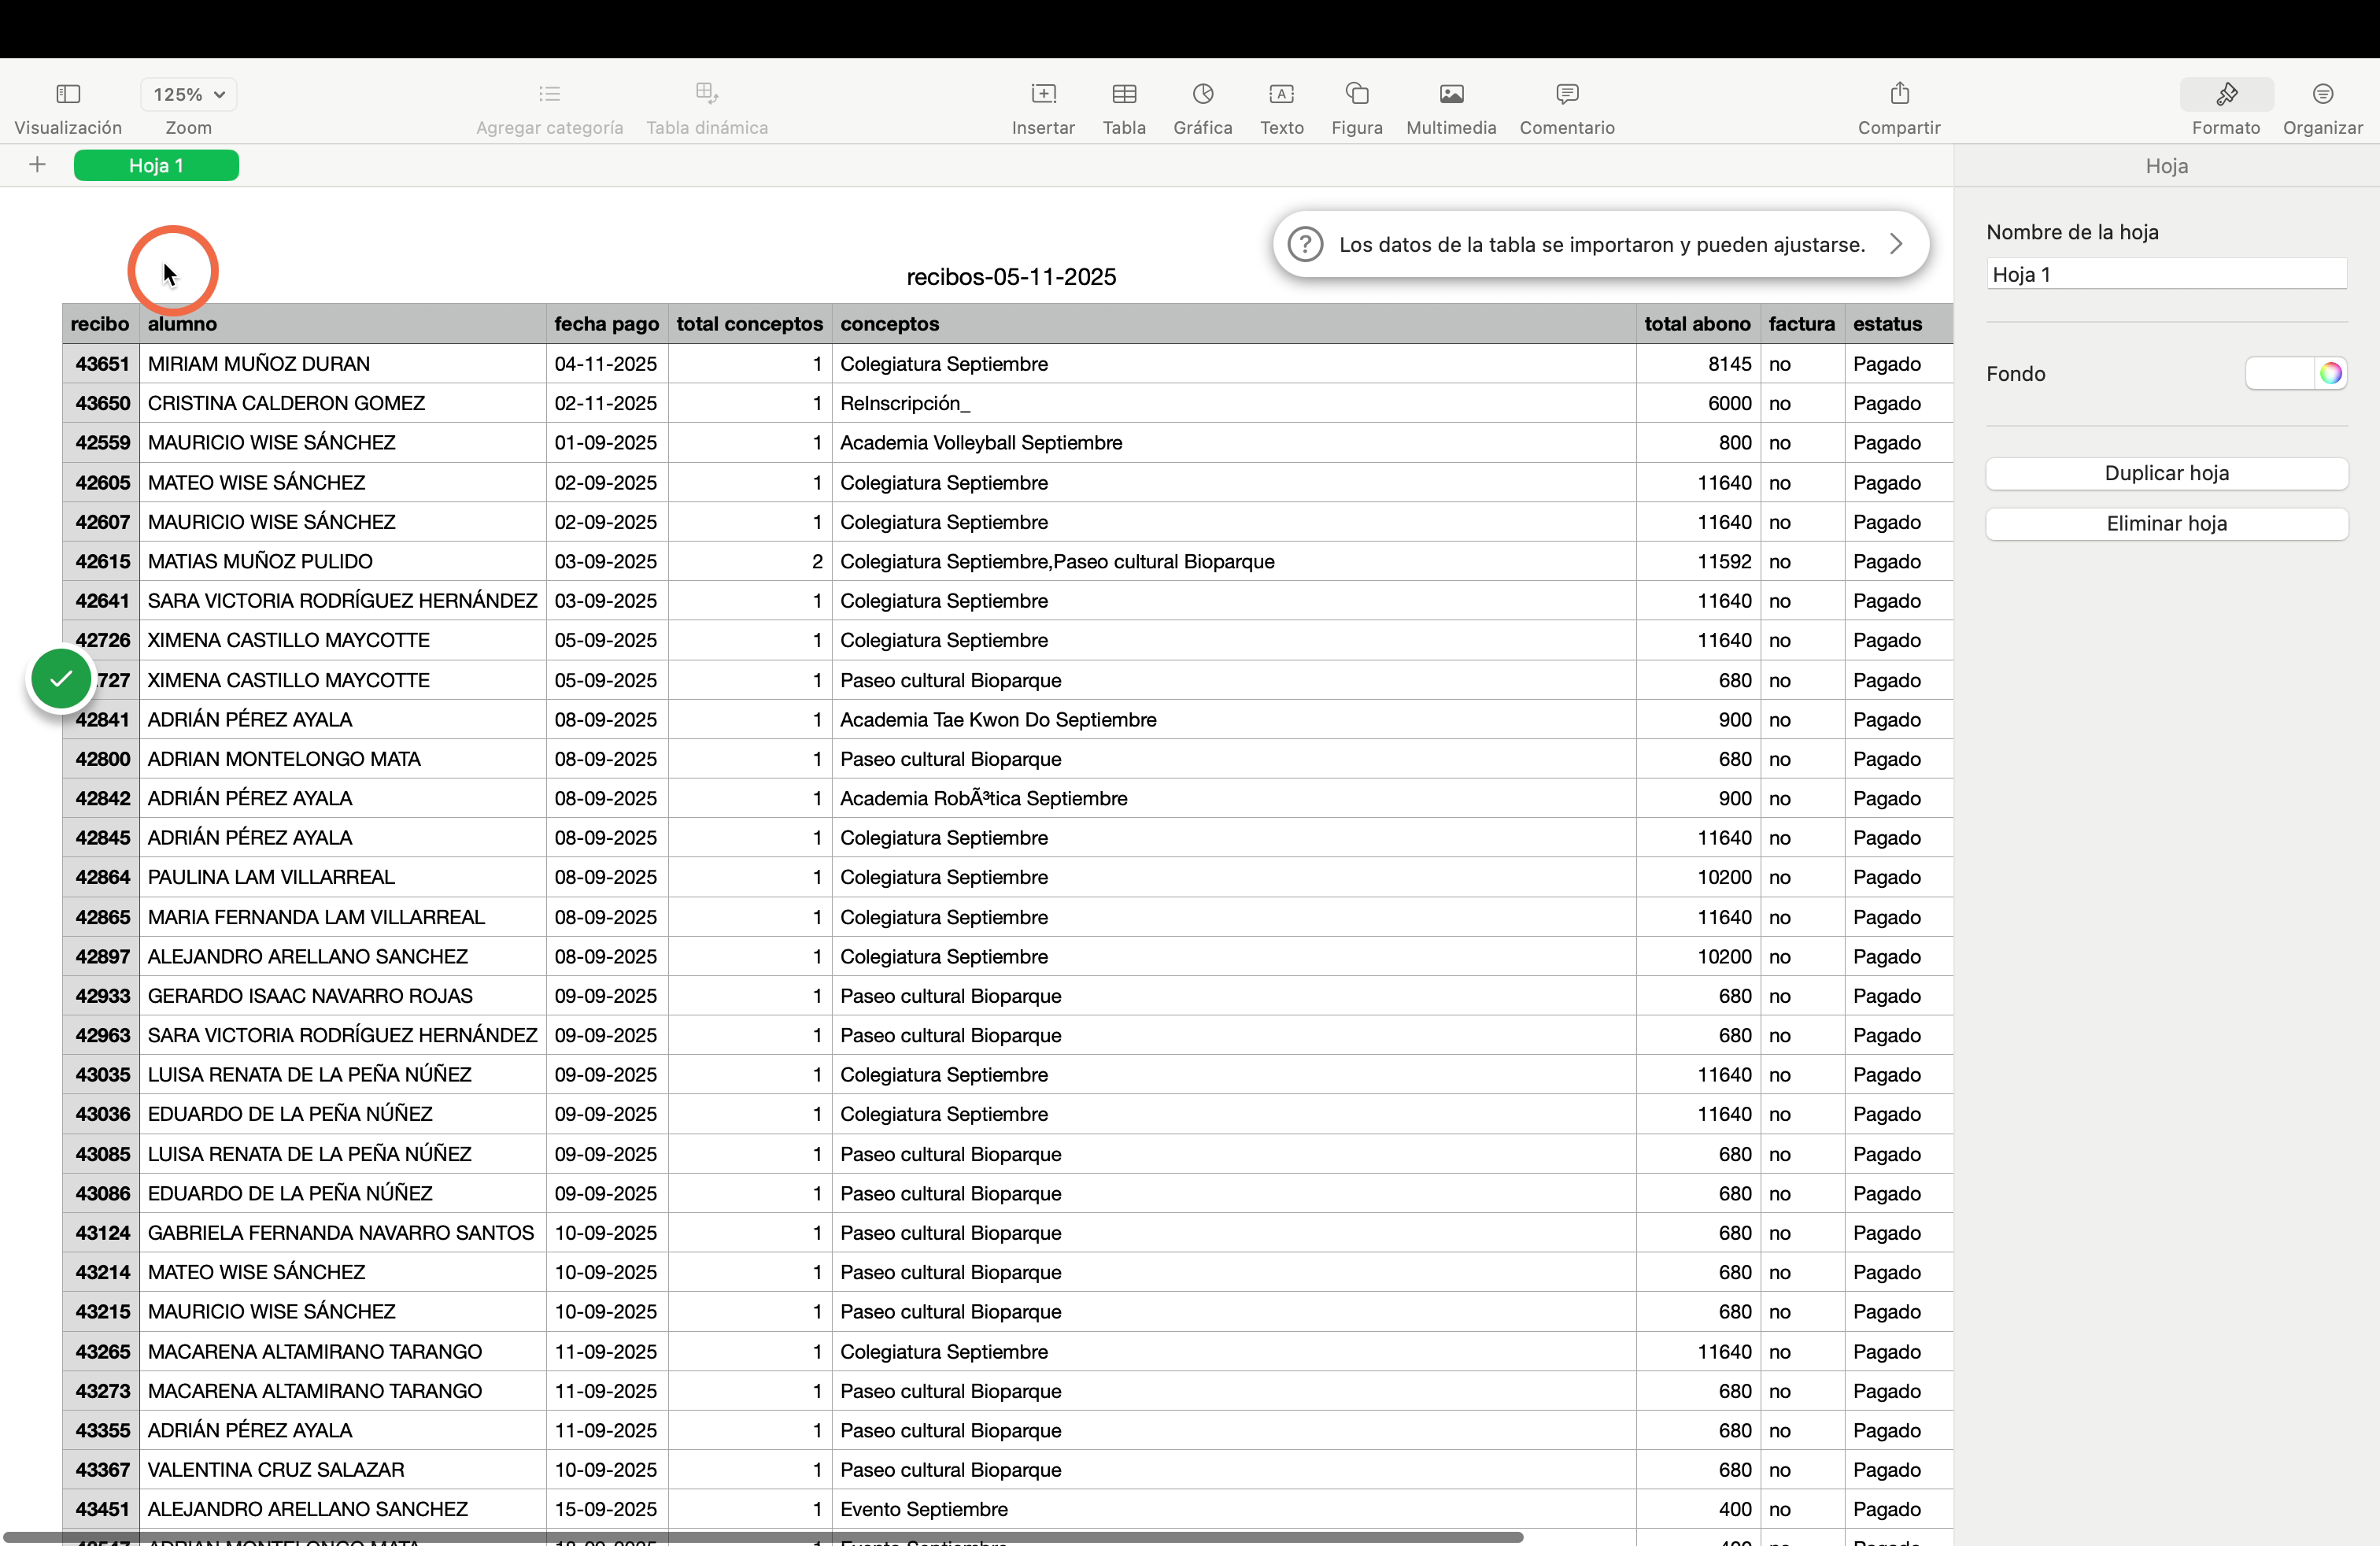Click the Tabla dinámica icon

click(x=707, y=94)
